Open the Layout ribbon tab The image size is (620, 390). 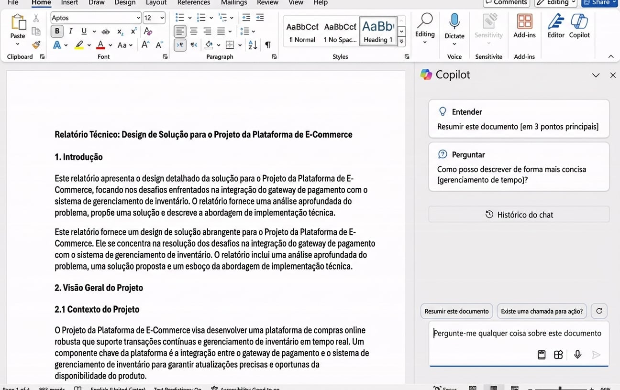[x=156, y=3]
